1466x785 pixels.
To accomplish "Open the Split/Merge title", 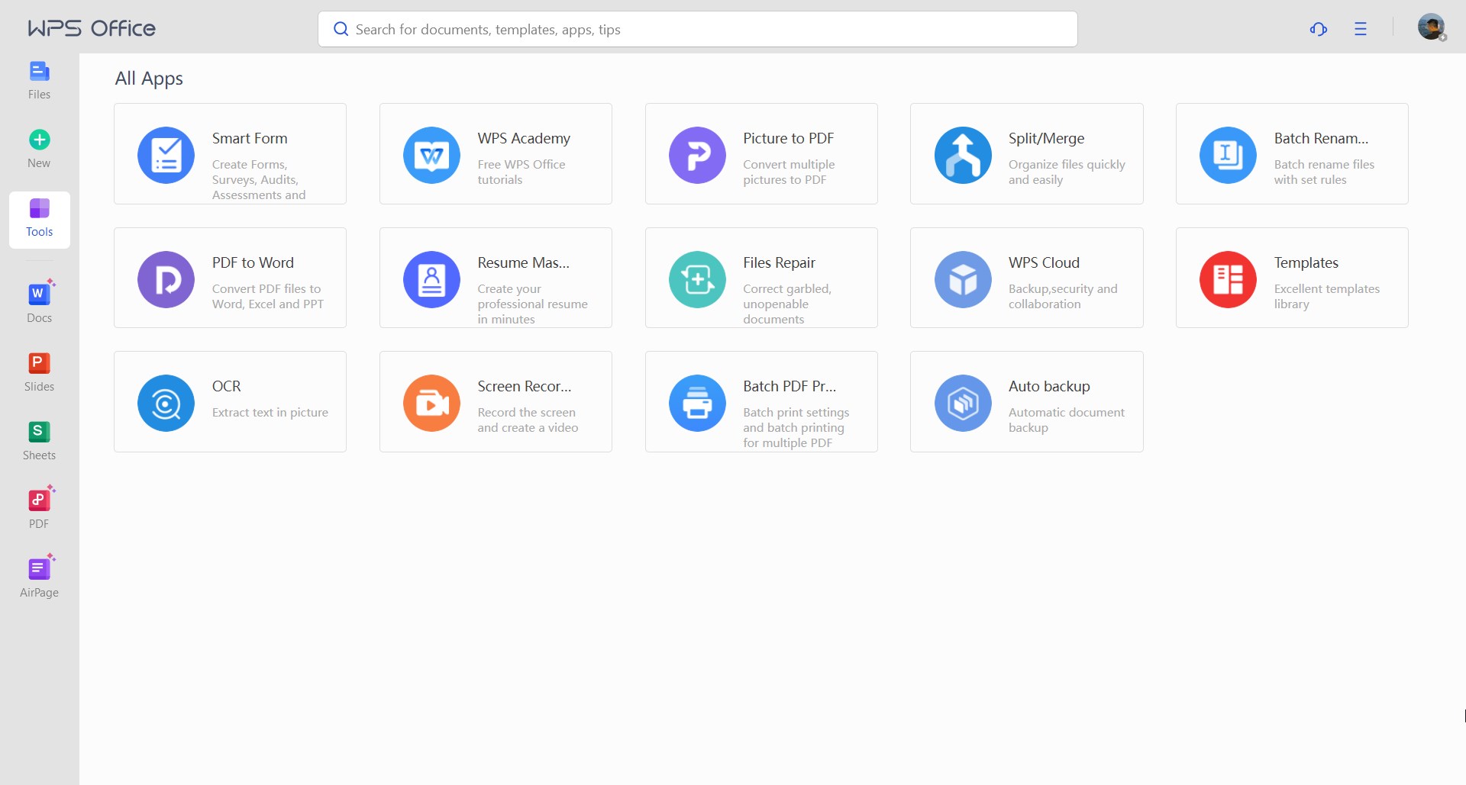I will pos(1046,138).
